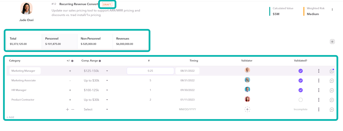Open comments for Product Contractor row
This screenshot has width=343, height=131.
332,100
